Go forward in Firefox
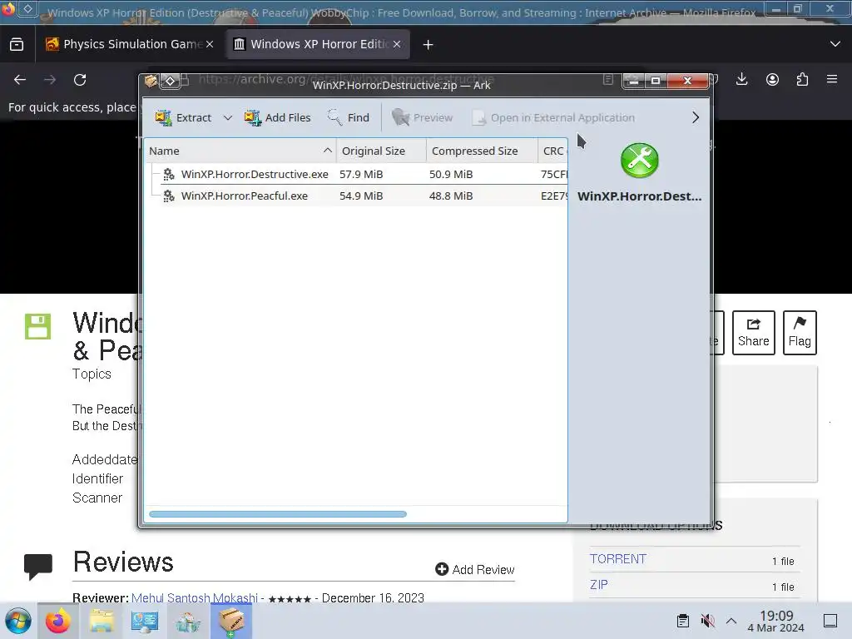Viewport: 852px width, 639px height. 50,80
